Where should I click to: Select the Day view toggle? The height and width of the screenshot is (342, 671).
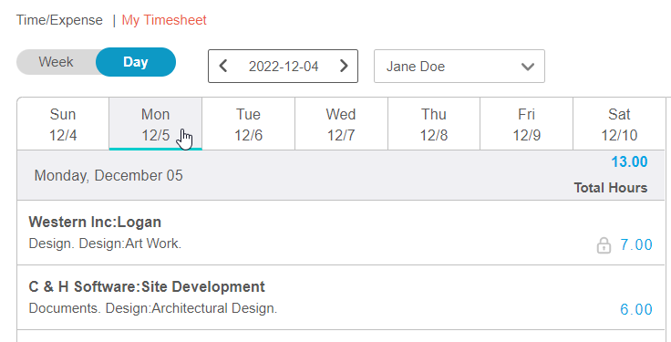tap(136, 62)
